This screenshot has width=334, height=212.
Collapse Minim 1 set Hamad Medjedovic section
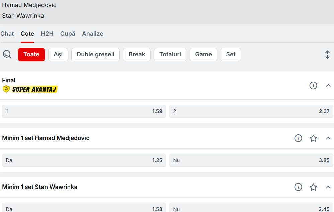(x=328, y=138)
